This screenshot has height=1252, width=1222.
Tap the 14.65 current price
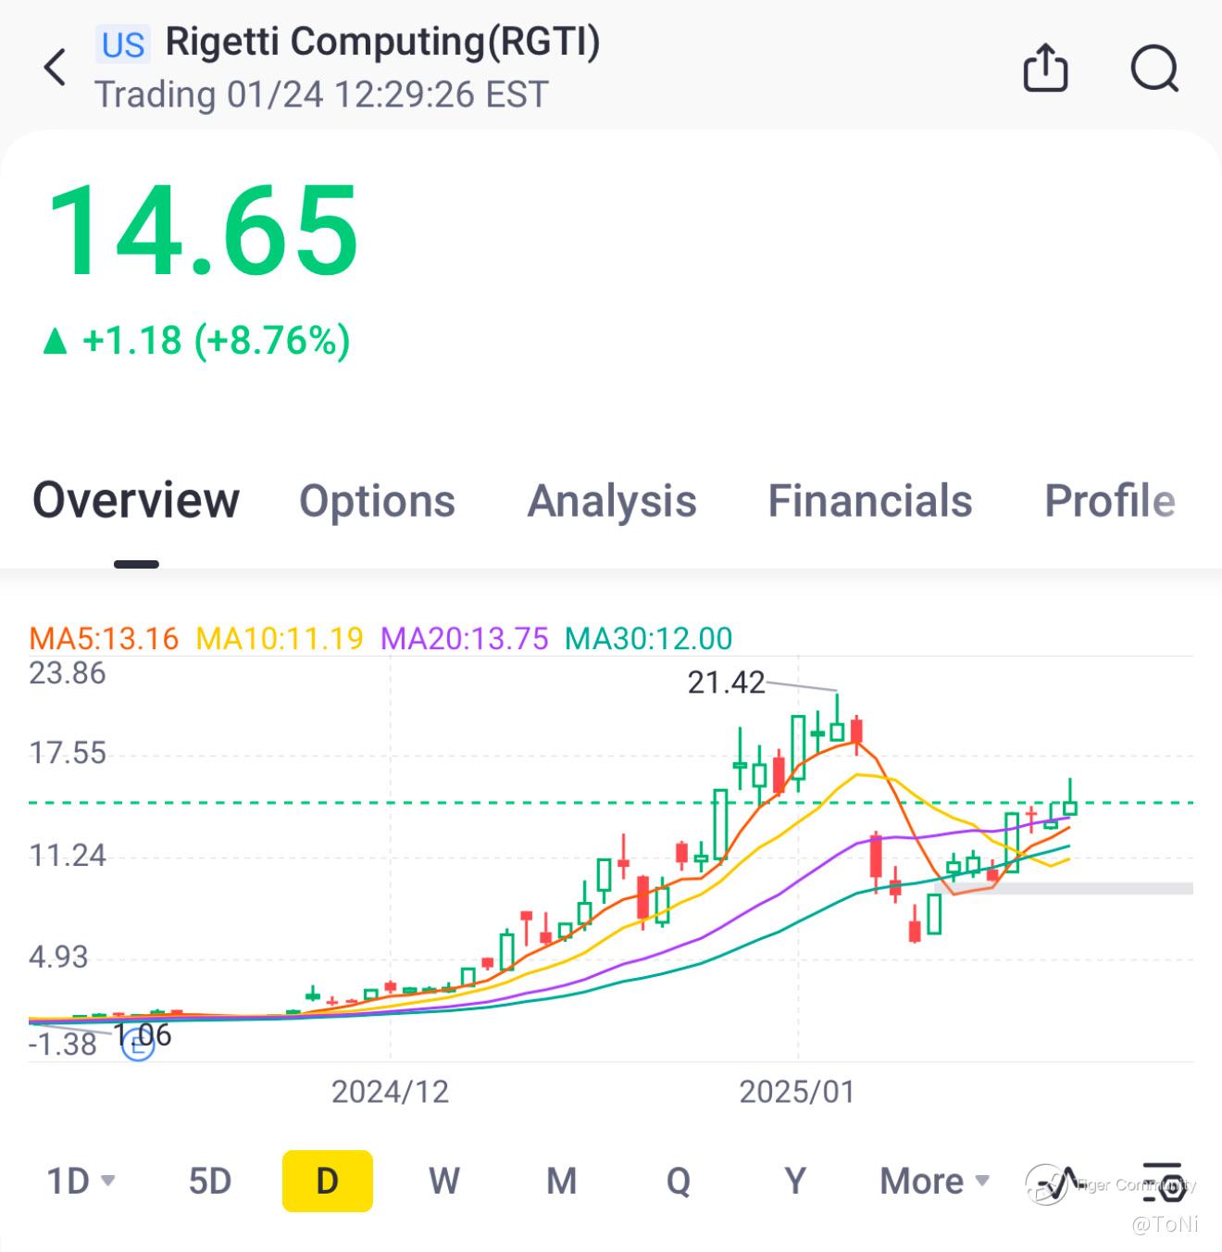coord(203,230)
